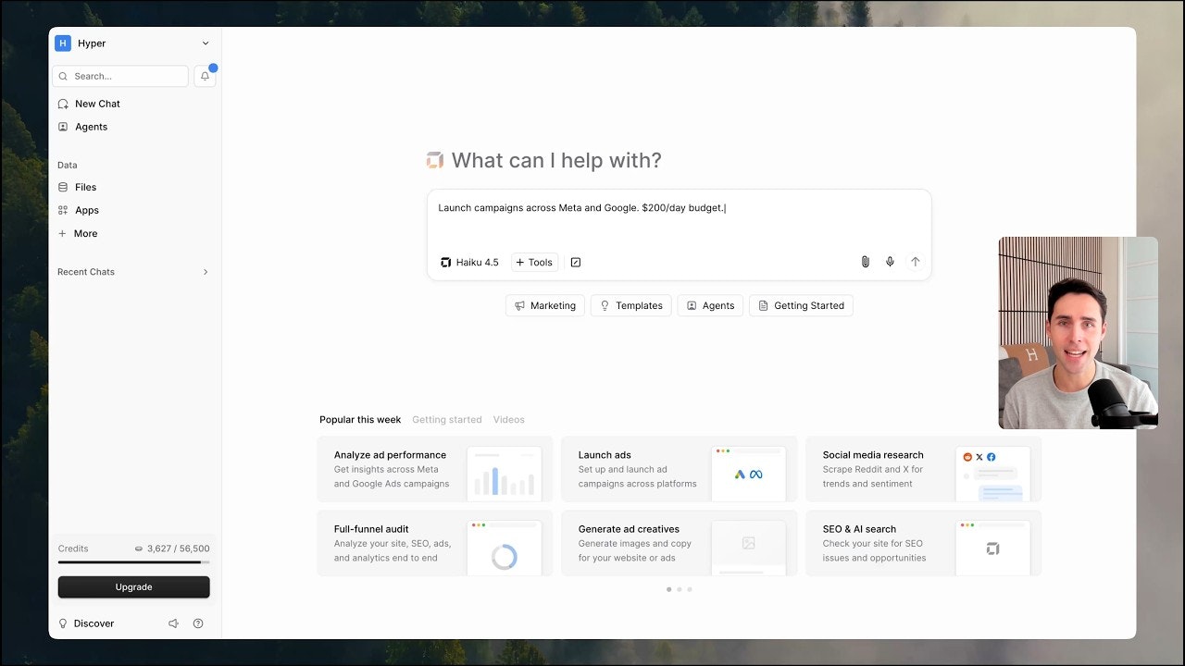This screenshot has width=1185, height=666.
Task: Click the Marketing suggestion chip
Action: click(x=545, y=305)
